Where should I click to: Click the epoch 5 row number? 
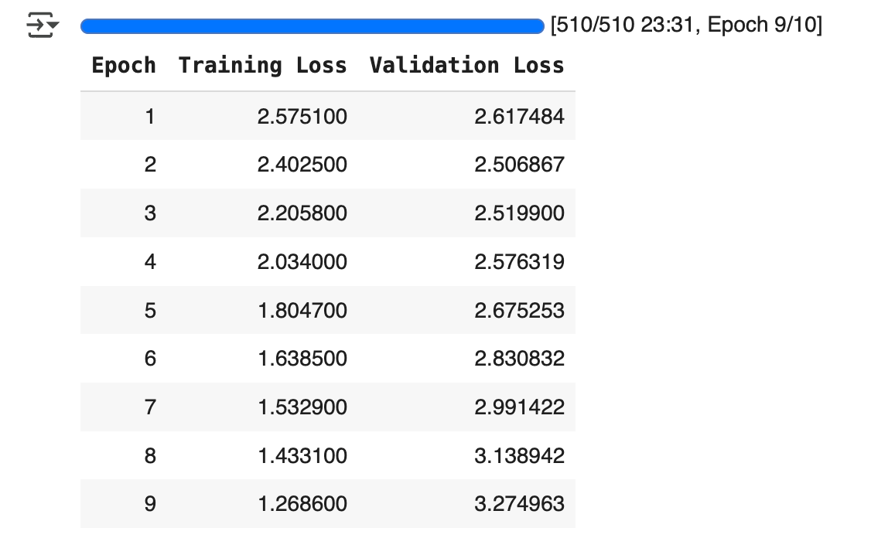(x=149, y=311)
